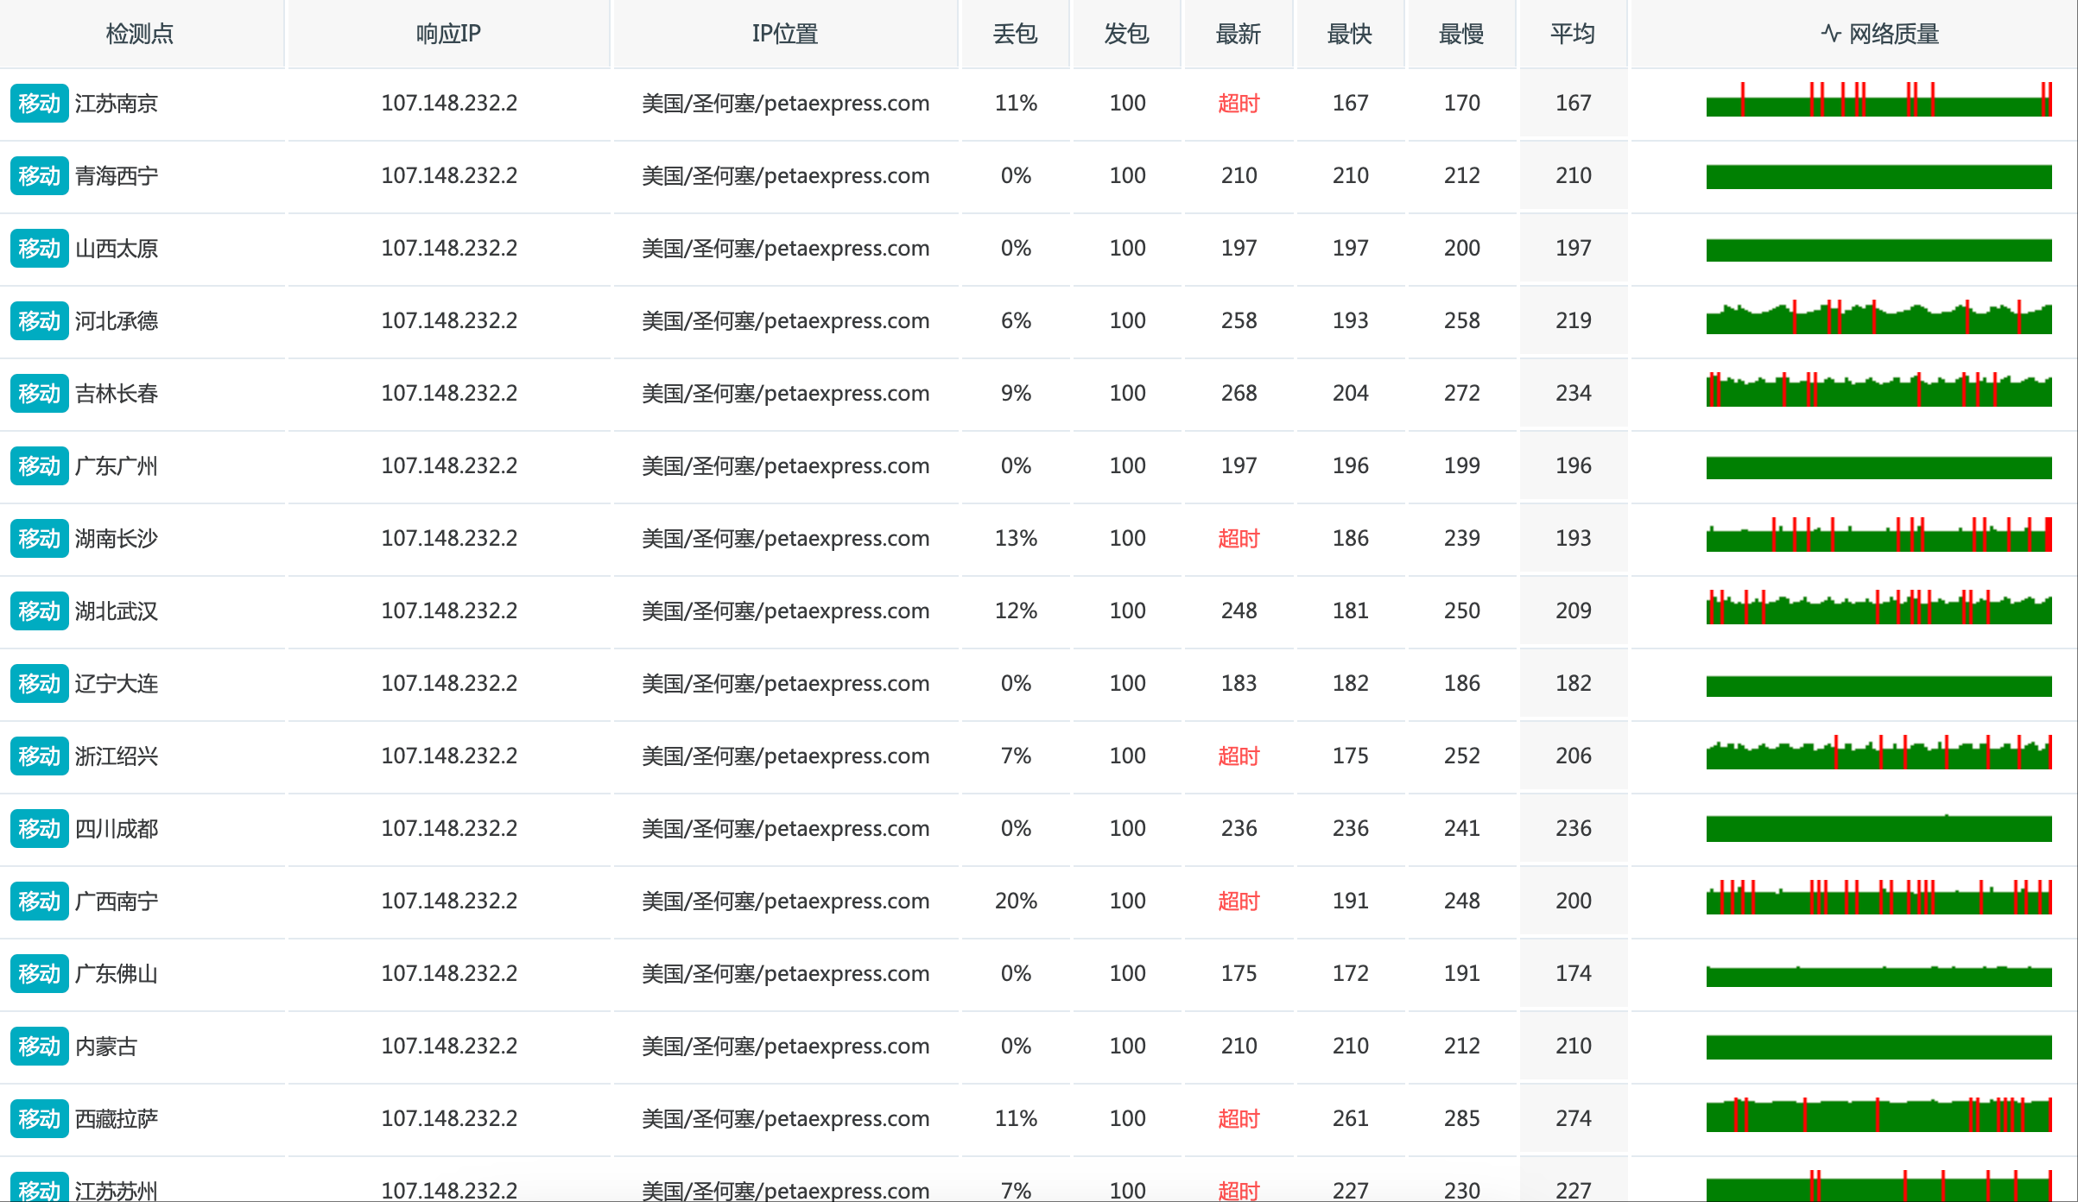Viewport: 2078px width, 1202px height.
Task: Open IP 107.148.232.2 in 山西太原 row
Action: click(449, 249)
